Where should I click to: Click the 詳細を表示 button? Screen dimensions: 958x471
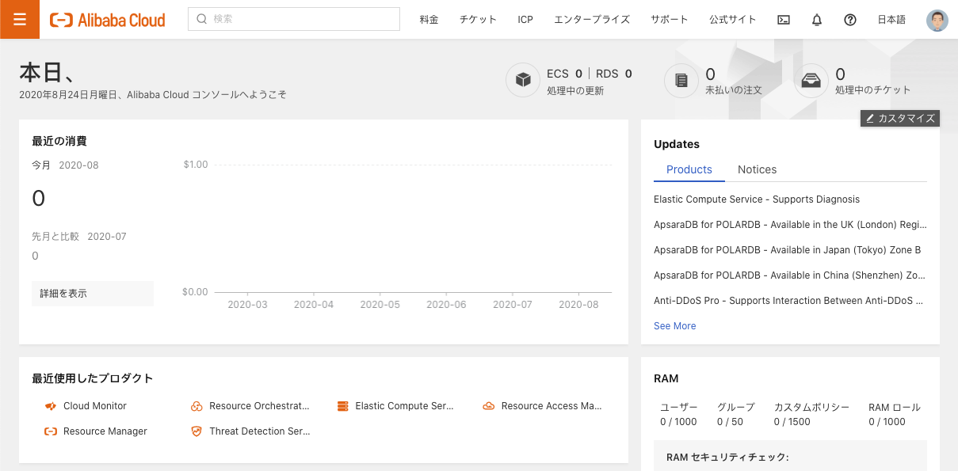click(92, 293)
